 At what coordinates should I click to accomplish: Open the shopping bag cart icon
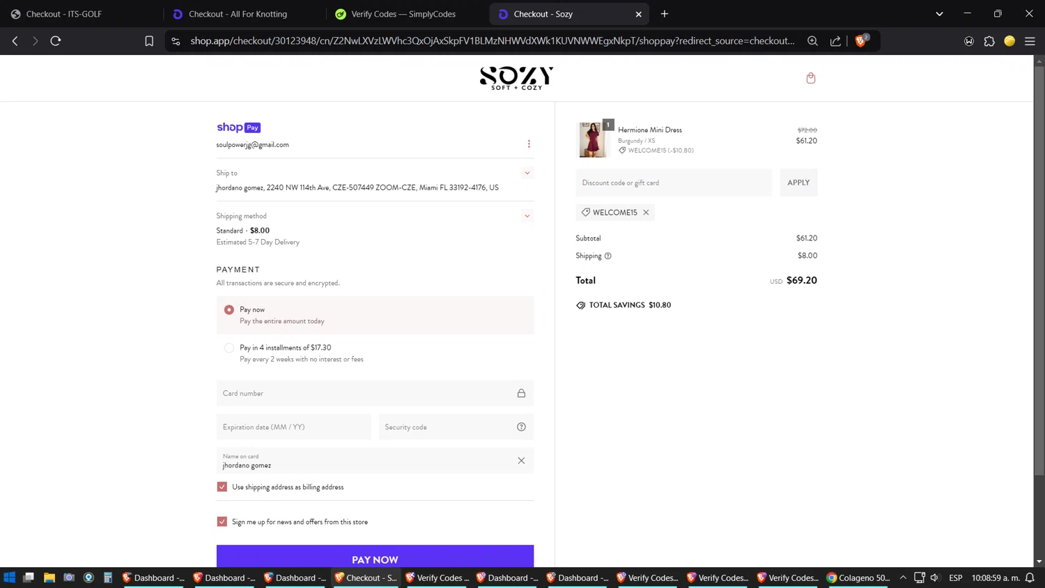(811, 78)
